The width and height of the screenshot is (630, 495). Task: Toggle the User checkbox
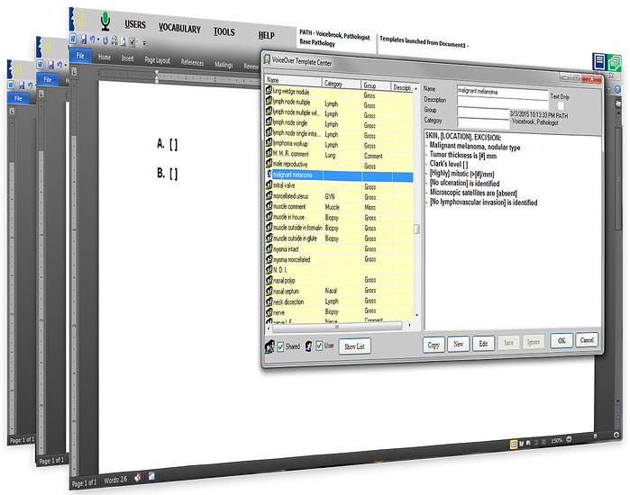pos(319,346)
